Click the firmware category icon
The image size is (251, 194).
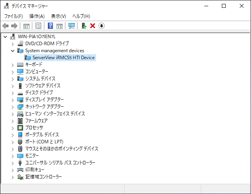pyautogui.click(x=20, y=121)
